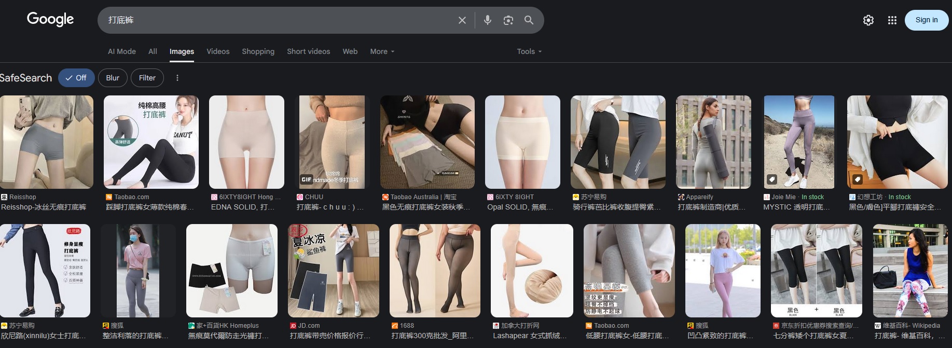Viewport: 952px width, 348px height.
Task: Open the 苏宁易购 cycling shorts thumbnail
Action: (618, 142)
